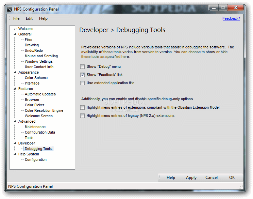
Task: Open Welcome Screen settings
Action: pyautogui.click(x=39, y=116)
